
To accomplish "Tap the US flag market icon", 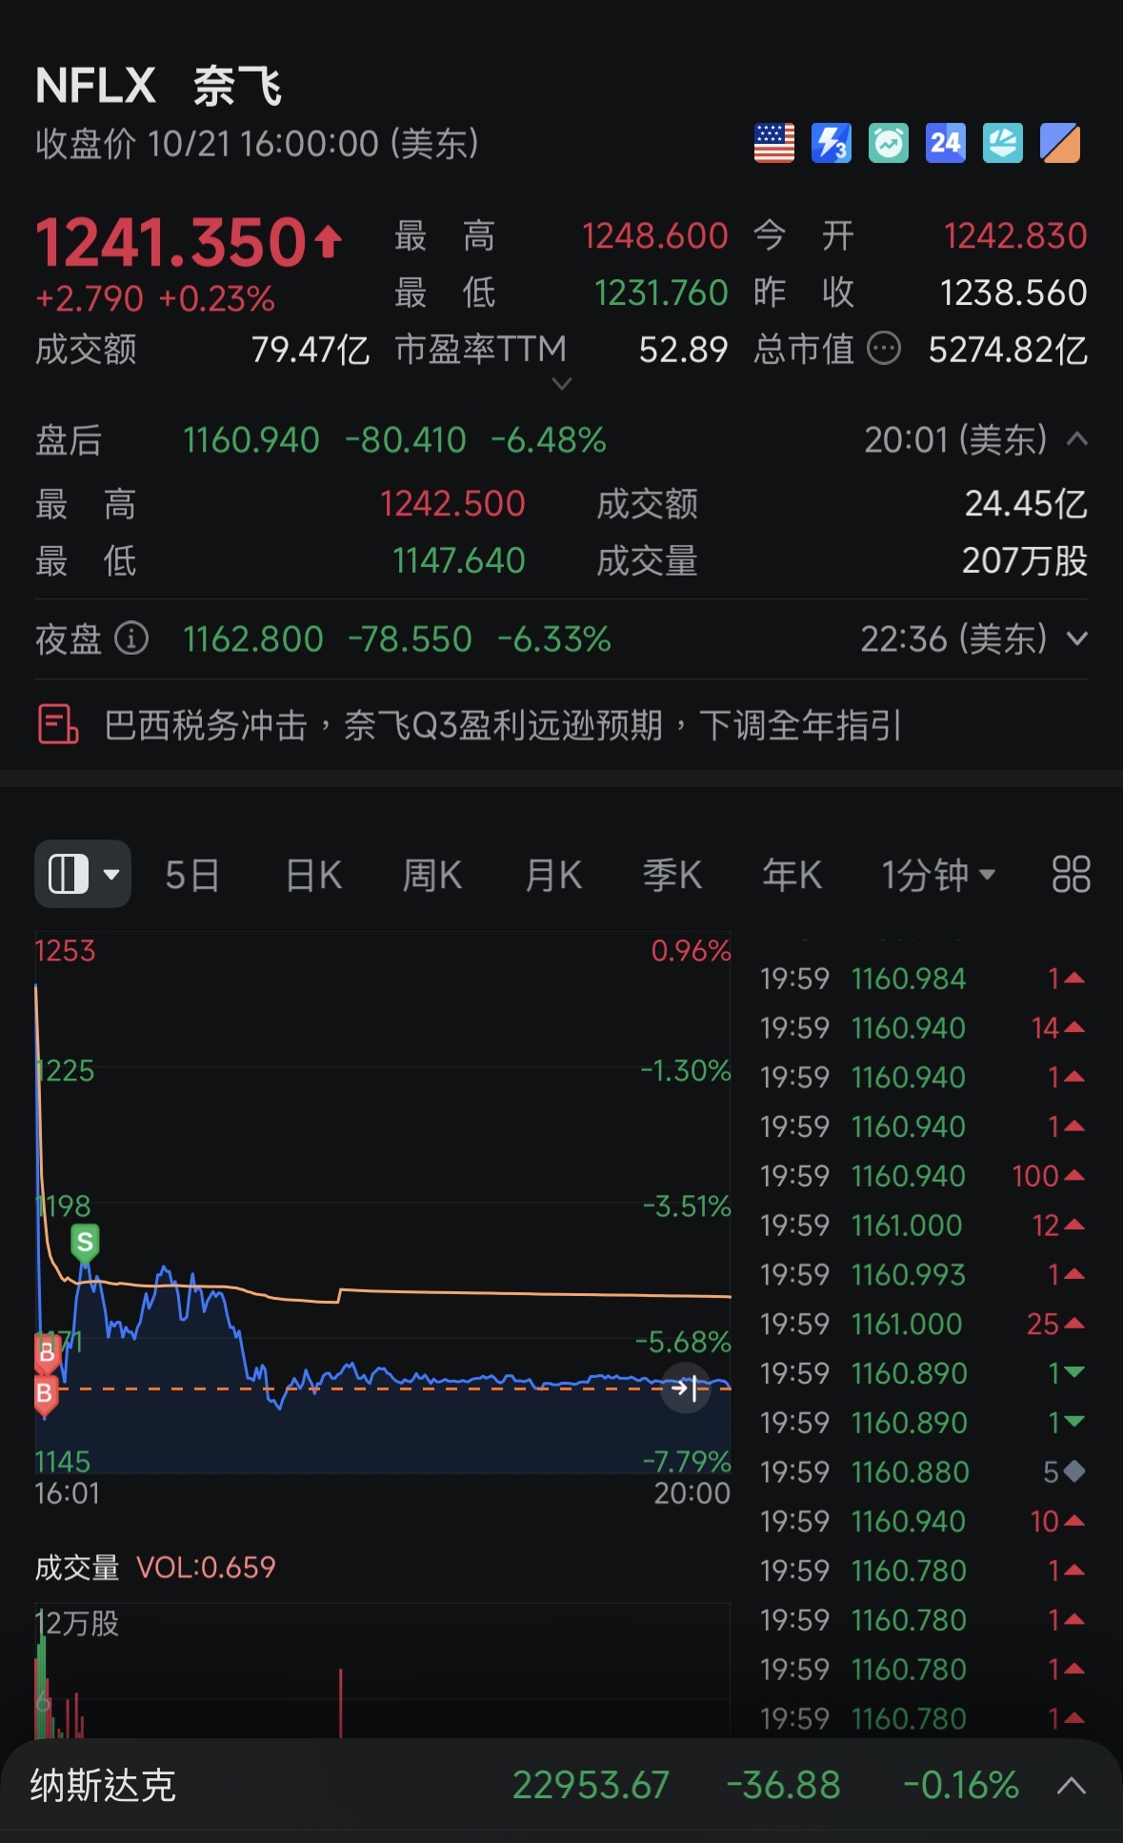I will coord(774,144).
